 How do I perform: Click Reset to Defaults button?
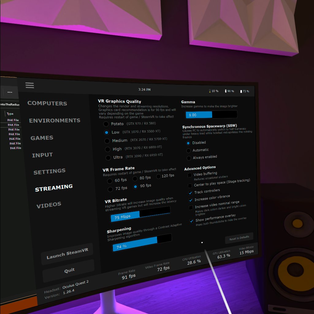(x=239, y=238)
